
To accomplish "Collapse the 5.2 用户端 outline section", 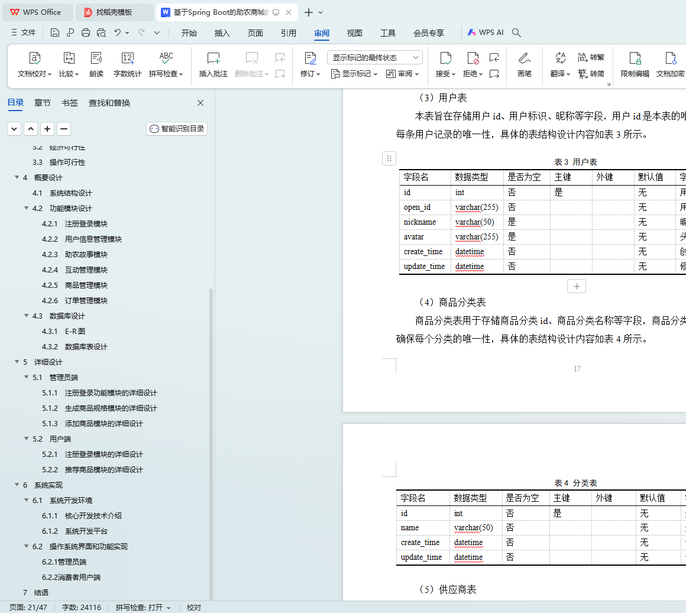I will point(26,438).
